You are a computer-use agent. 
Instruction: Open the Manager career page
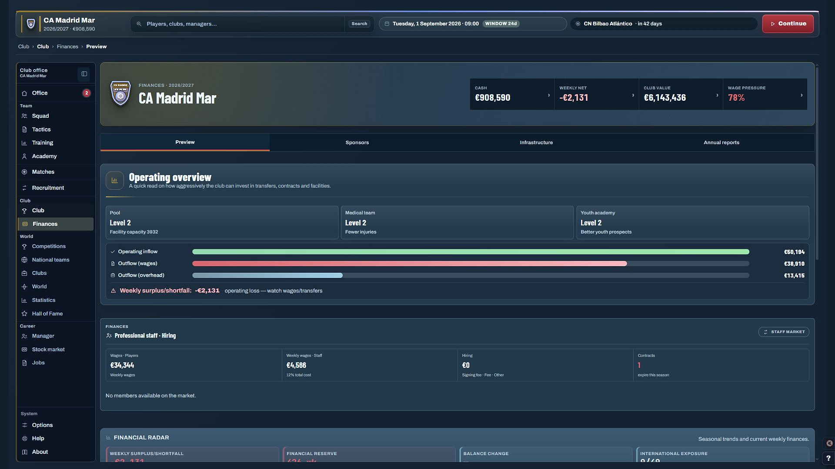click(x=56, y=336)
